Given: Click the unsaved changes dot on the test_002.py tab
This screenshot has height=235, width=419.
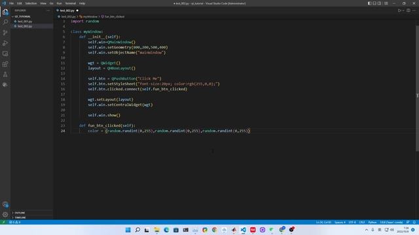Looking at the screenshot, I should pyautogui.click(x=77, y=10).
